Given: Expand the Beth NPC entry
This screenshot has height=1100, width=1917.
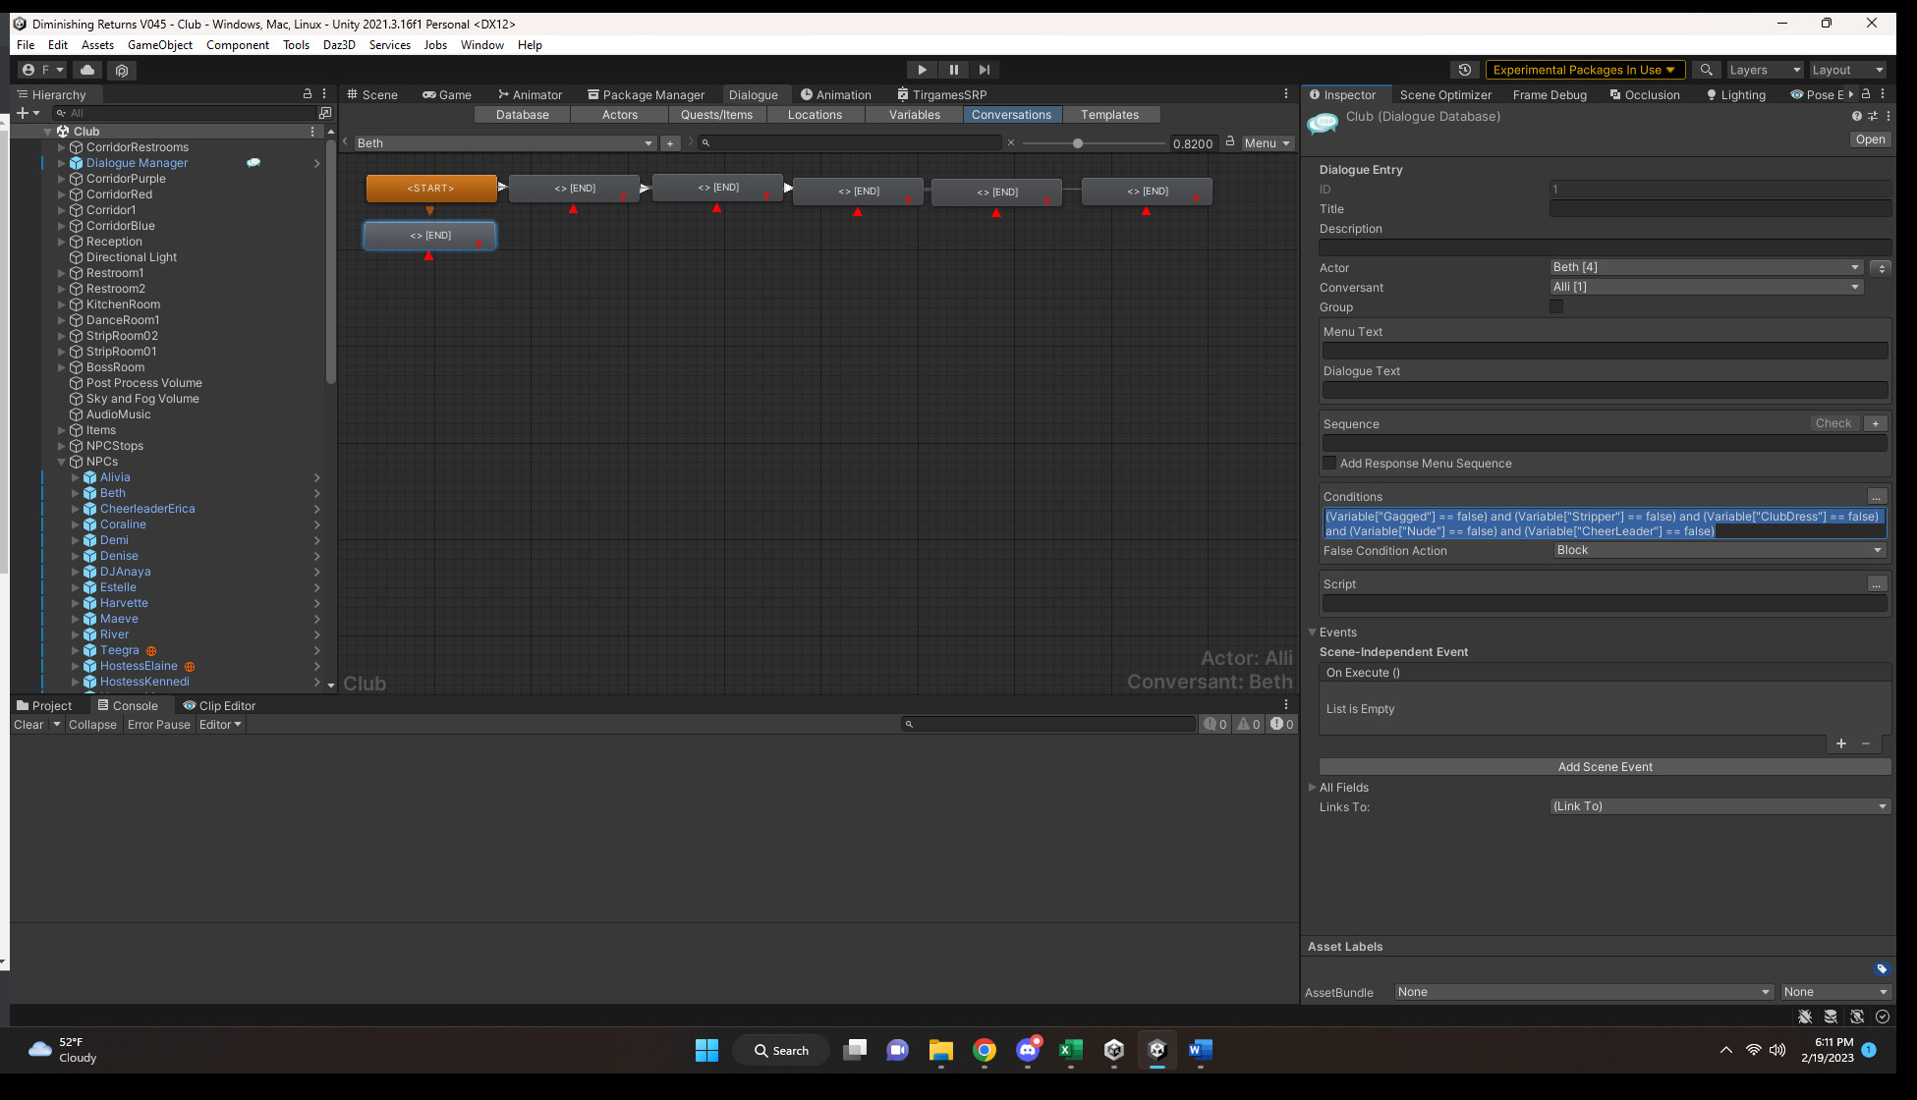Looking at the screenshot, I should (x=73, y=492).
